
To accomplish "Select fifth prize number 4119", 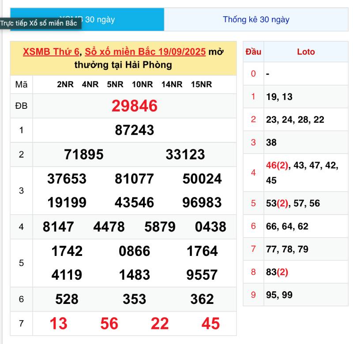I will pyautogui.click(x=67, y=275).
